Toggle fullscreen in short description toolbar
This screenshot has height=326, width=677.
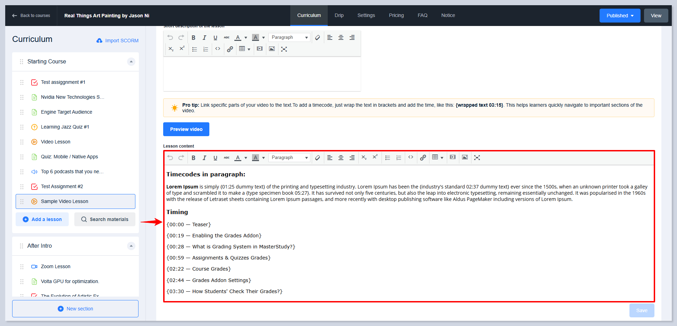(284, 49)
